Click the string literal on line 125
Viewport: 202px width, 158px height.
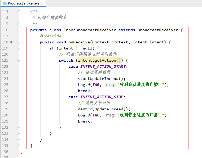[141, 85]
